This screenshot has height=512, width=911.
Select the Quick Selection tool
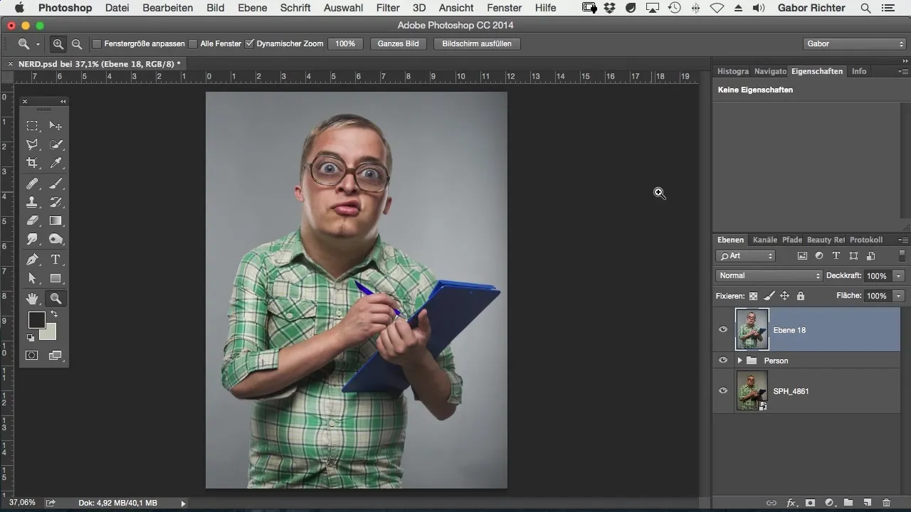[56, 144]
